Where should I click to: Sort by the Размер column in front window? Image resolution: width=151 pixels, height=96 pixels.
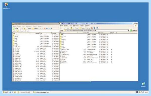point(82,33)
